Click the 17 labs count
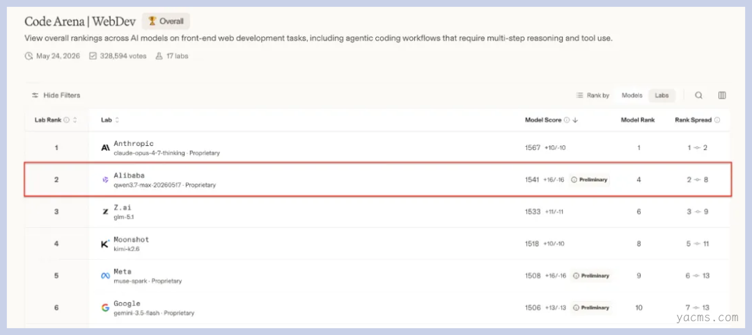Image resolution: width=752 pixels, height=335 pixels. (177, 56)
